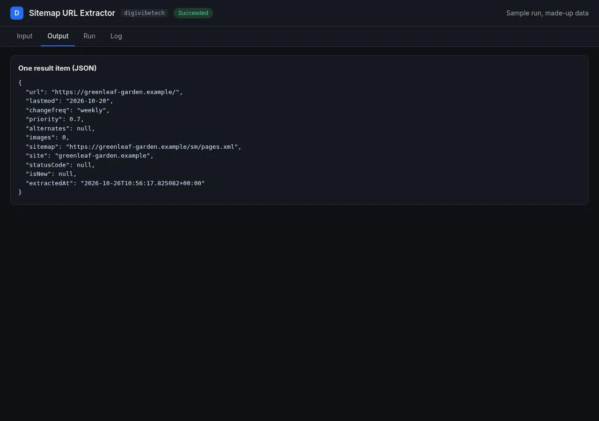Open the Log tab
The width and height of the screenshot is (599, 421).
pos(116,36)
